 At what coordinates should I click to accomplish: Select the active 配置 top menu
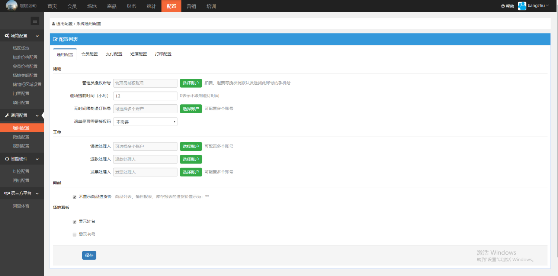tap(171, 6)
